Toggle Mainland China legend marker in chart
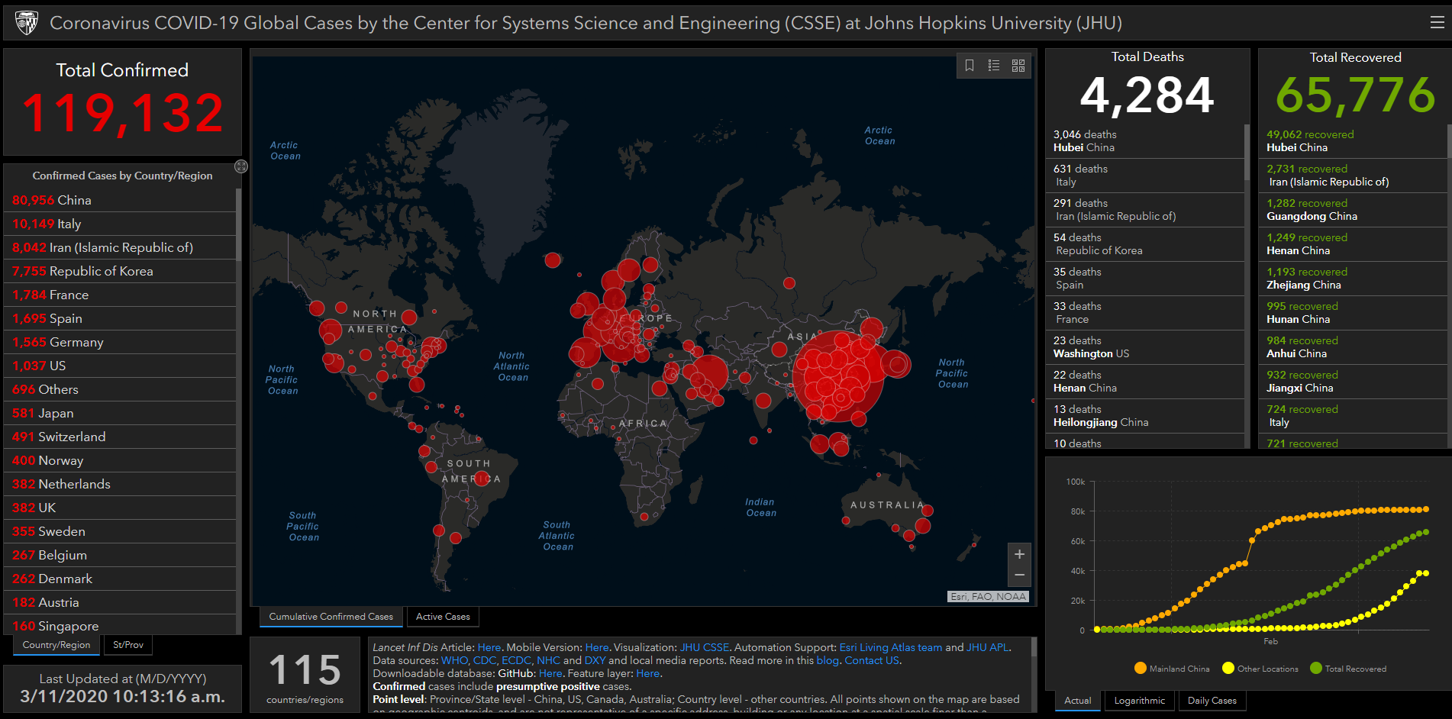The height and width of the screenshot is (719, 1452). [1141, 668]
